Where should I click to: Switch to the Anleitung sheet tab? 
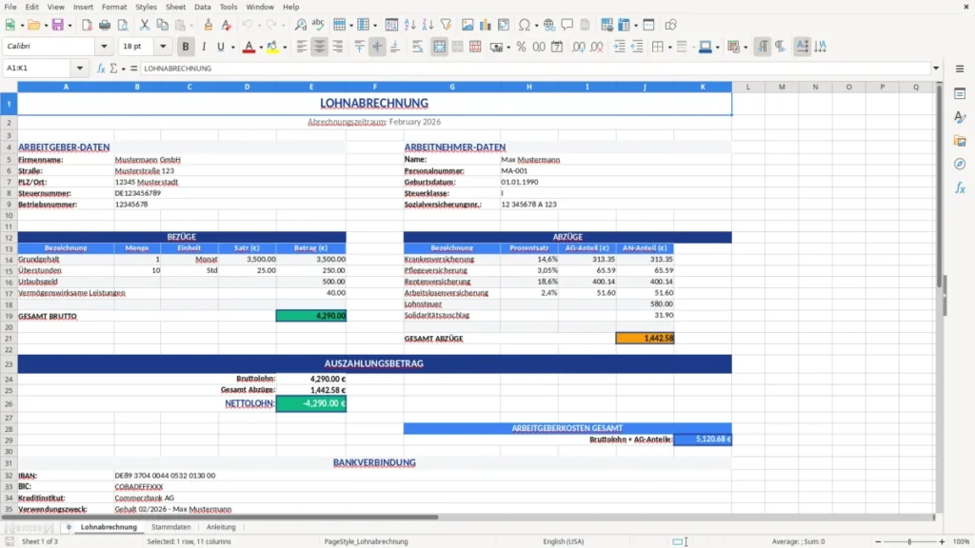(221, 527)
